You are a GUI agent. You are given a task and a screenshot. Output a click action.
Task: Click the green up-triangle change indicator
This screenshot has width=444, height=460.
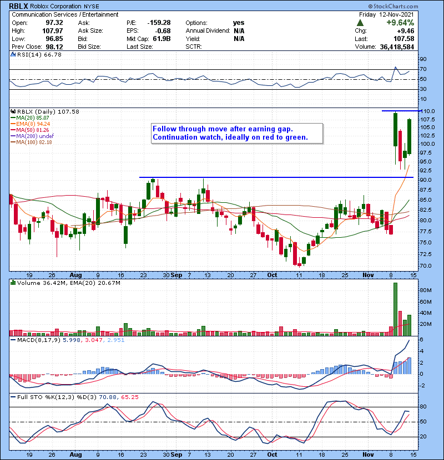[x=360, y=23]
